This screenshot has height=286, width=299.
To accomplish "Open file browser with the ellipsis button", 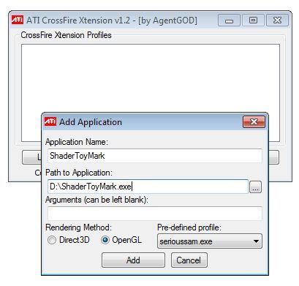I will click(255, 187).
